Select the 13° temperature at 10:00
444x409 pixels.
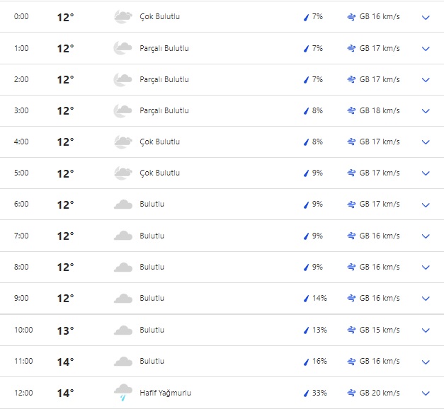[x=65, y=330]
